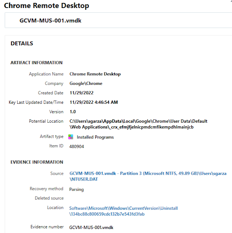
Task: Click the Recovery method field label
Action: click(47, 189)
